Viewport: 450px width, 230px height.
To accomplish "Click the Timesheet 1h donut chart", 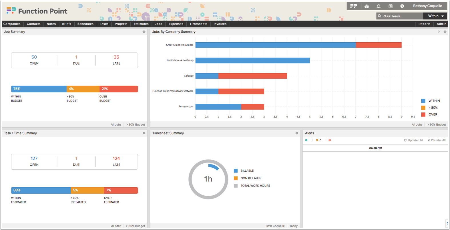I will [208, 179].
